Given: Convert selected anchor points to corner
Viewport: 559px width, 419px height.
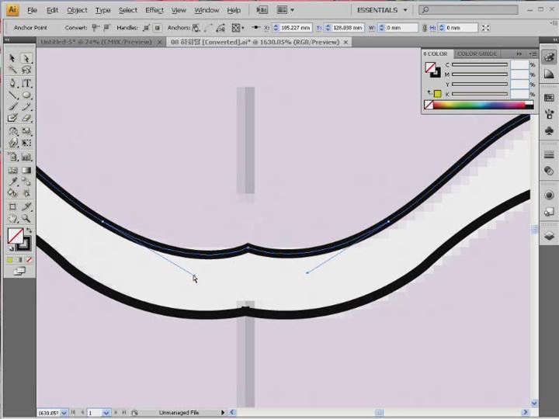Looking at the screenshot, I should [95, 27].
